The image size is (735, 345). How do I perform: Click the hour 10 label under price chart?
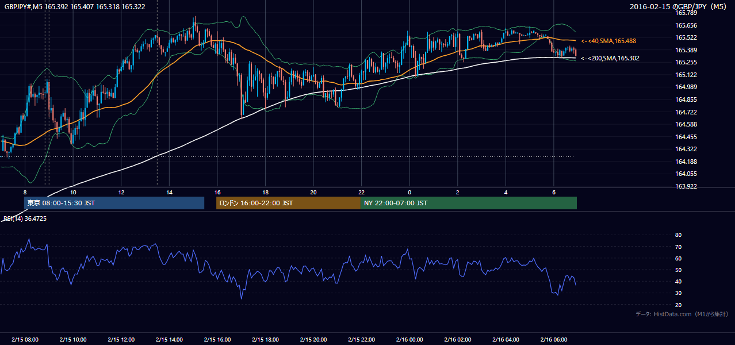[73, 192]
